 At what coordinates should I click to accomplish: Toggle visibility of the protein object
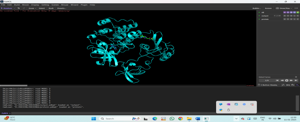click(x=259, y=19)
